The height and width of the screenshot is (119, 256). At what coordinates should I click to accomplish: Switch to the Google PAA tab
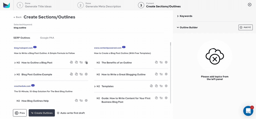(47, 38)
